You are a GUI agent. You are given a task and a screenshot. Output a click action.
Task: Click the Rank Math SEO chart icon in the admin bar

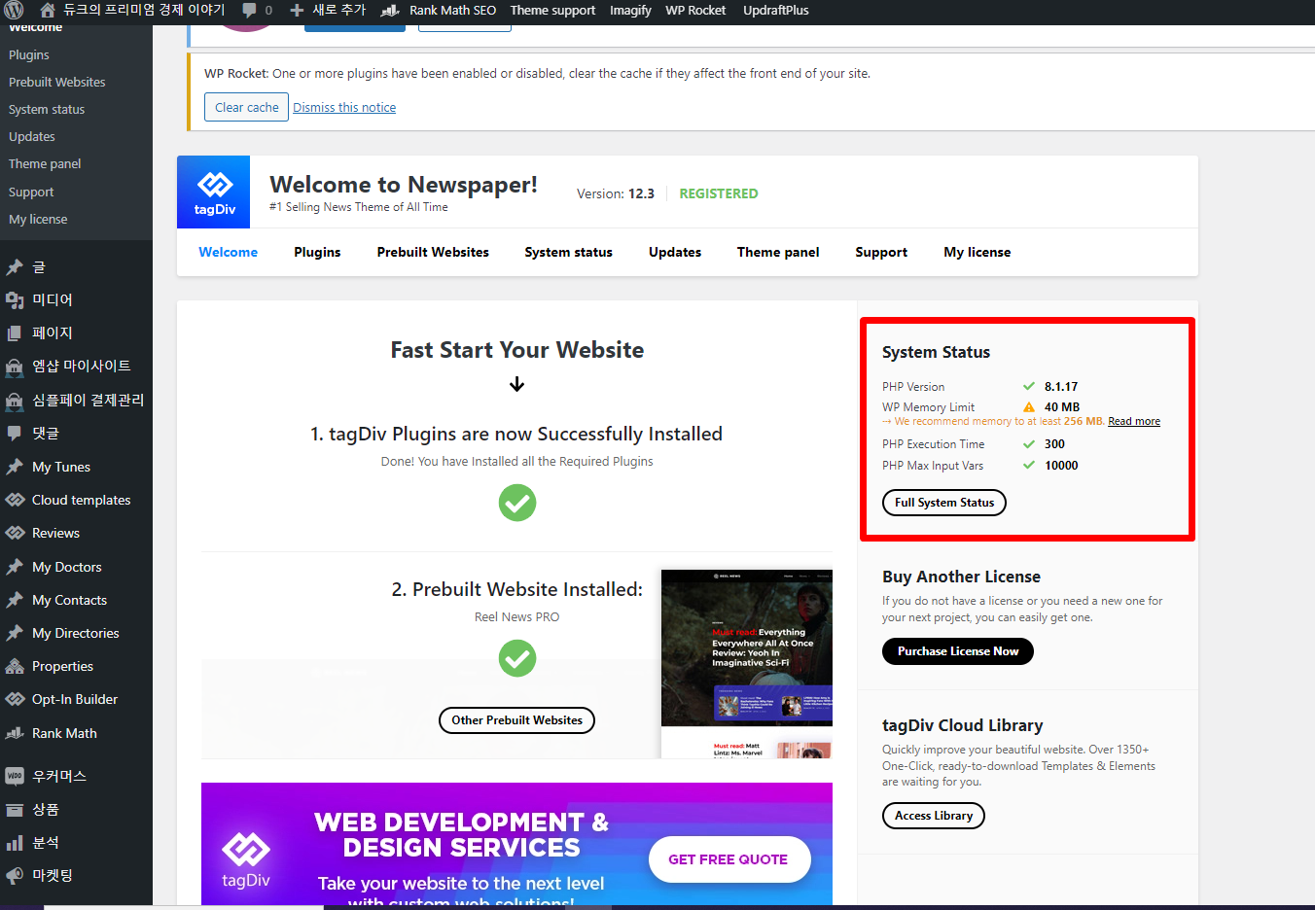[390, 11]
